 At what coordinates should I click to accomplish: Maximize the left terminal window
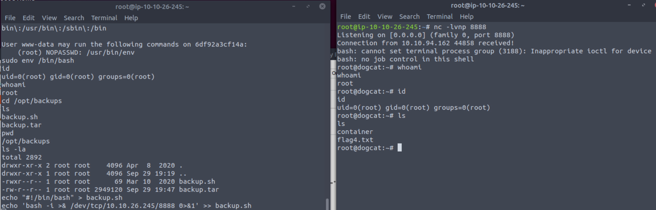pyautogui.click(x=308, y=6)
